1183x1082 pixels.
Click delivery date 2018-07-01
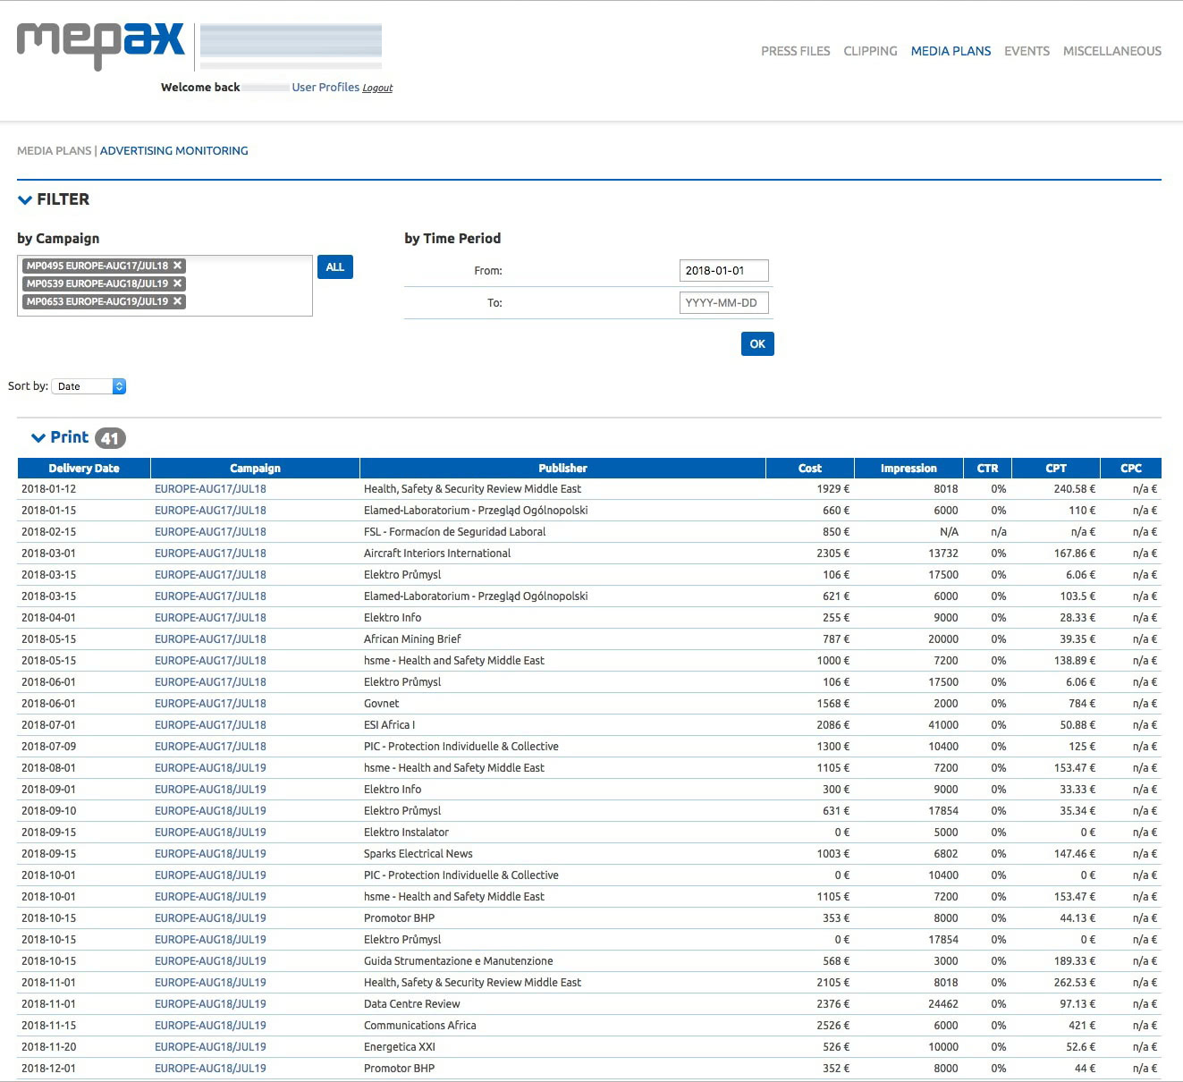click(x=48, y=725)
